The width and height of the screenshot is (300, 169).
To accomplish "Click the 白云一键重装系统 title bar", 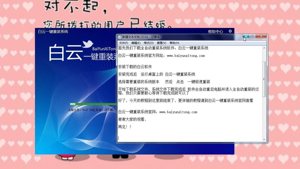I will pyautogui.click(x=69, y=31).
